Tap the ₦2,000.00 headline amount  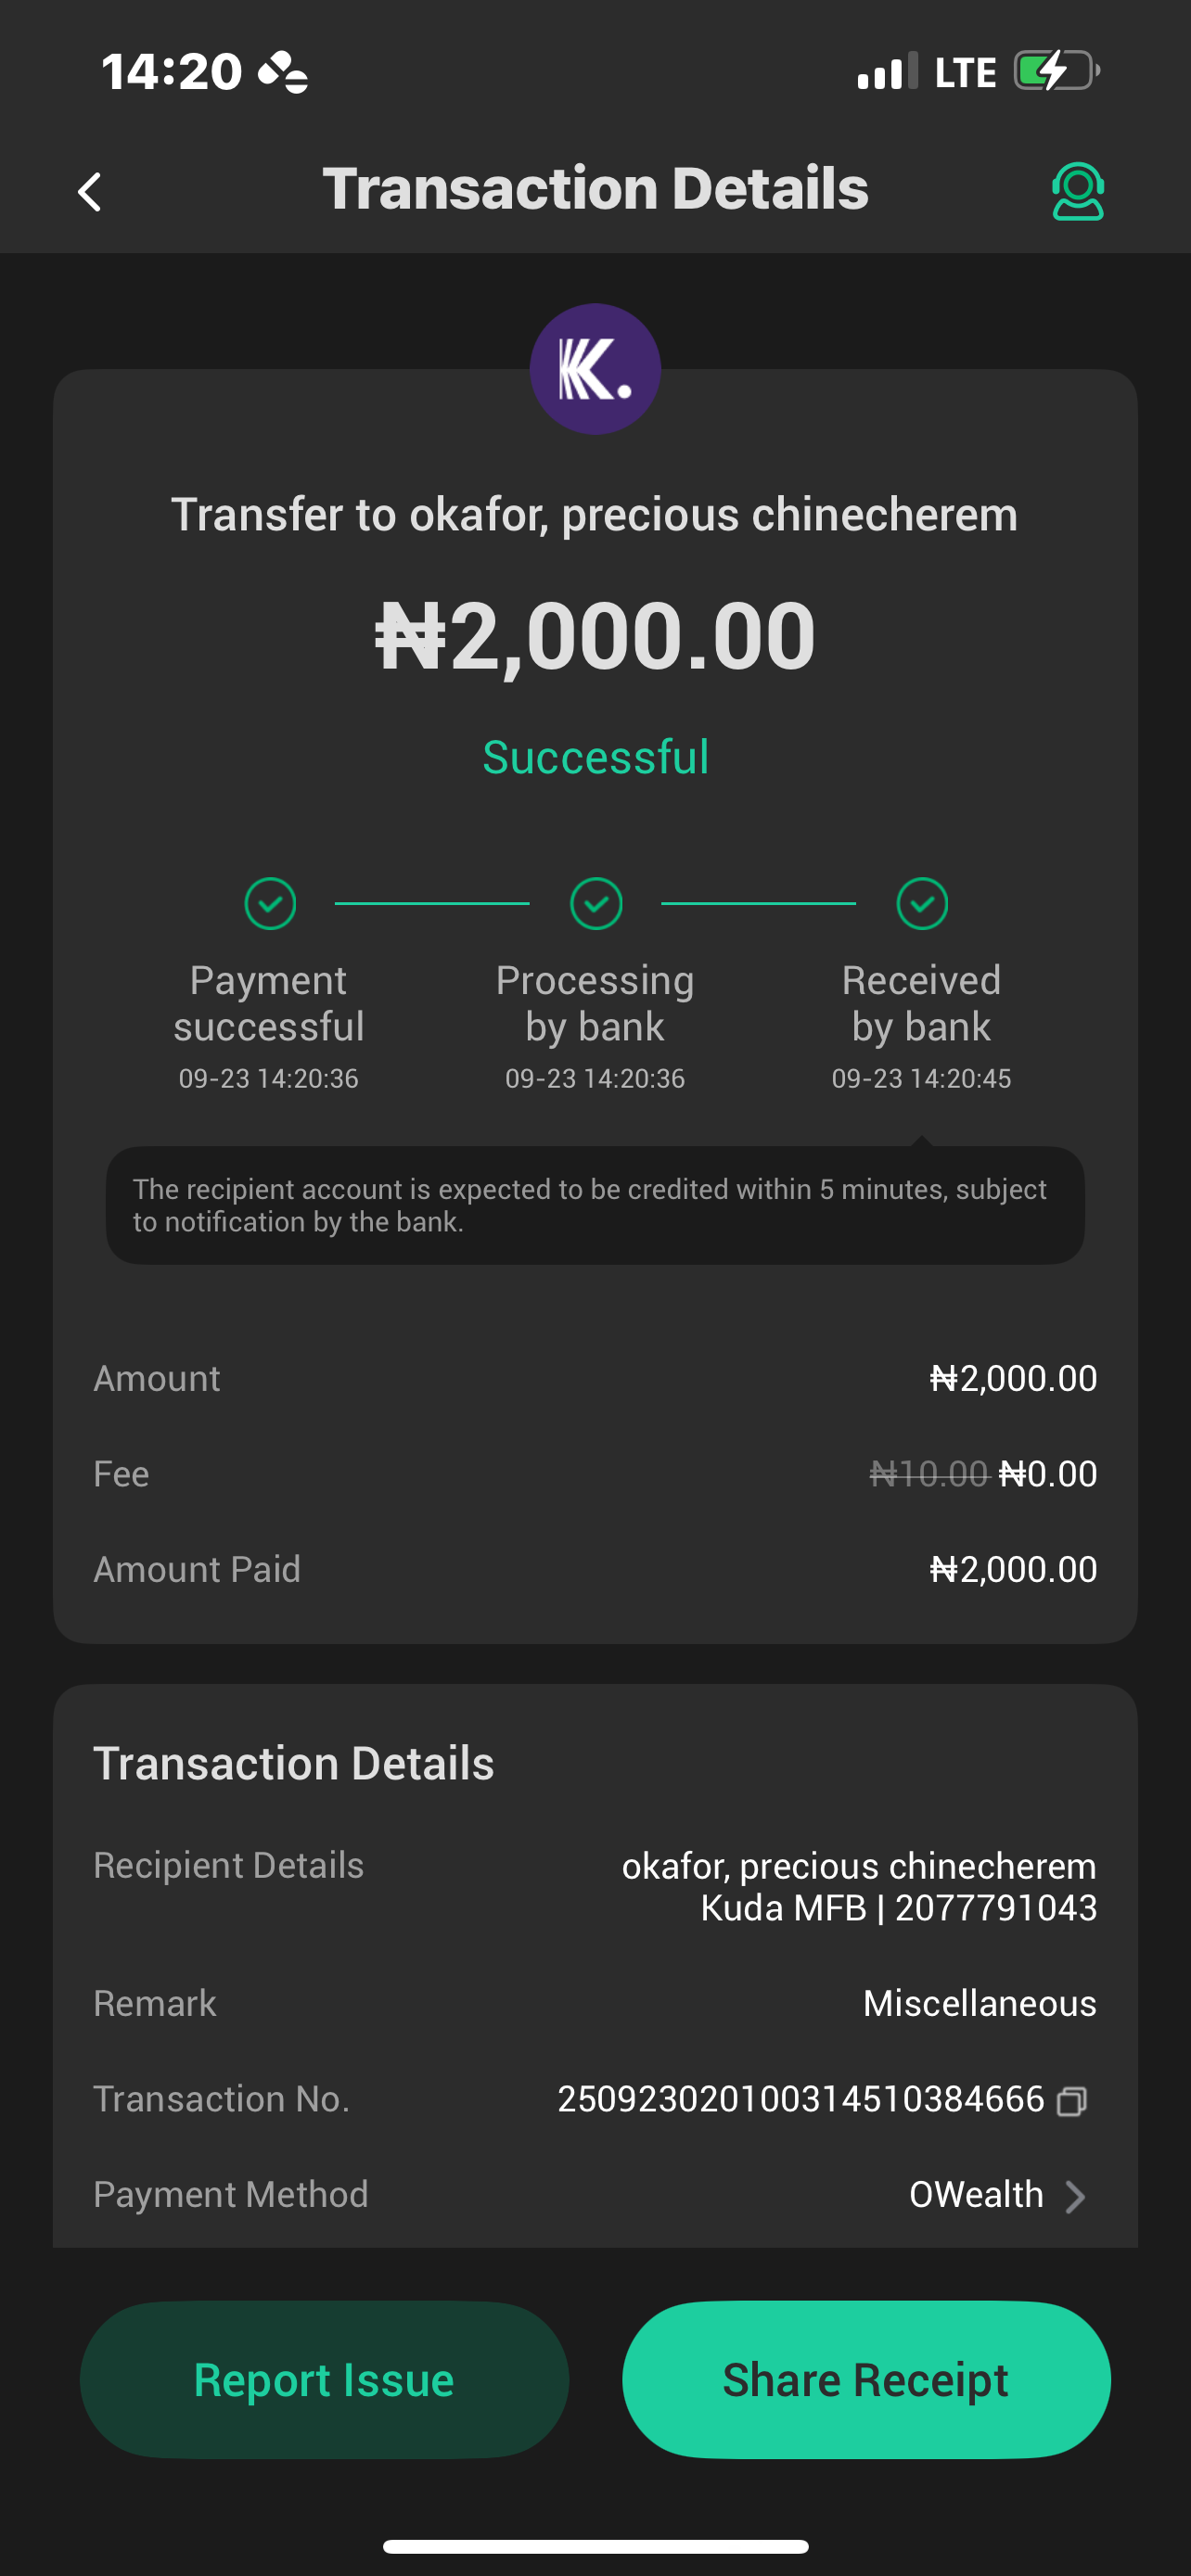pyautogui.click(x=595, y=636)
